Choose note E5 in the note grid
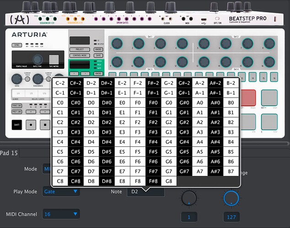Image resolution: width=290 pixels, height=228 pixels. (122, 152)
